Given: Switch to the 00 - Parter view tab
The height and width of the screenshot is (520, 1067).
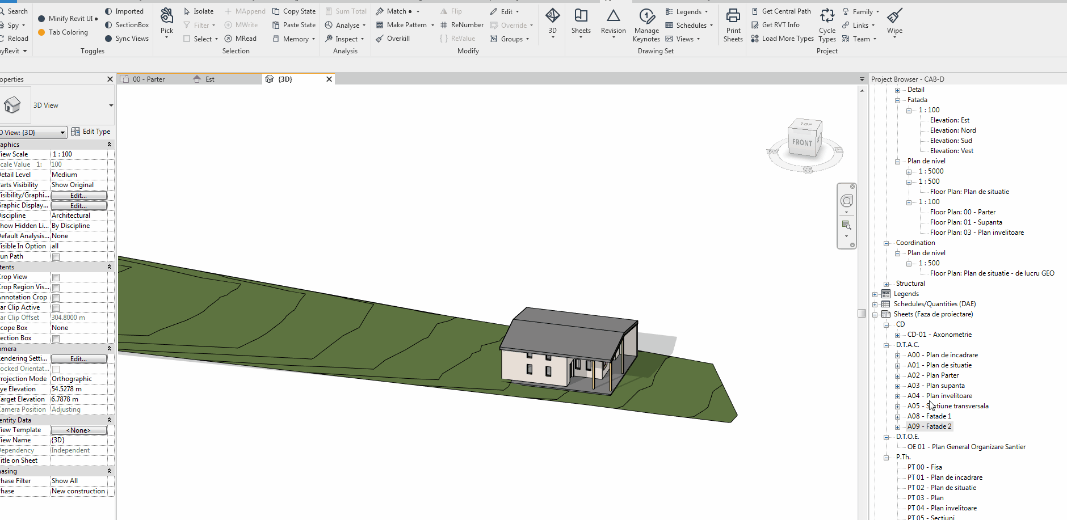Looking at the screenshot, I should pos(149,79).
